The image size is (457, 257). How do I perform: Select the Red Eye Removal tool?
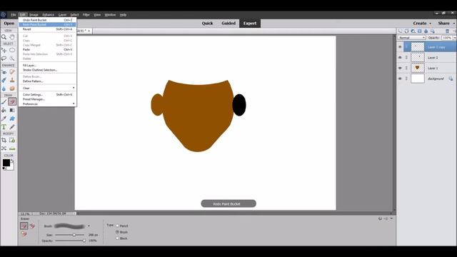(x=4, y=72)
